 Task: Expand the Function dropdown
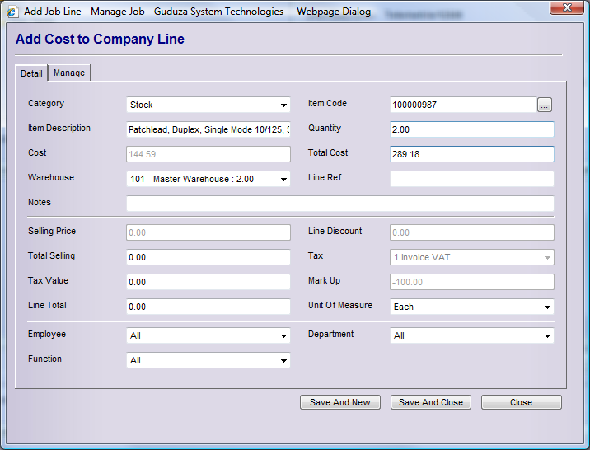click(x=208, y=361)
